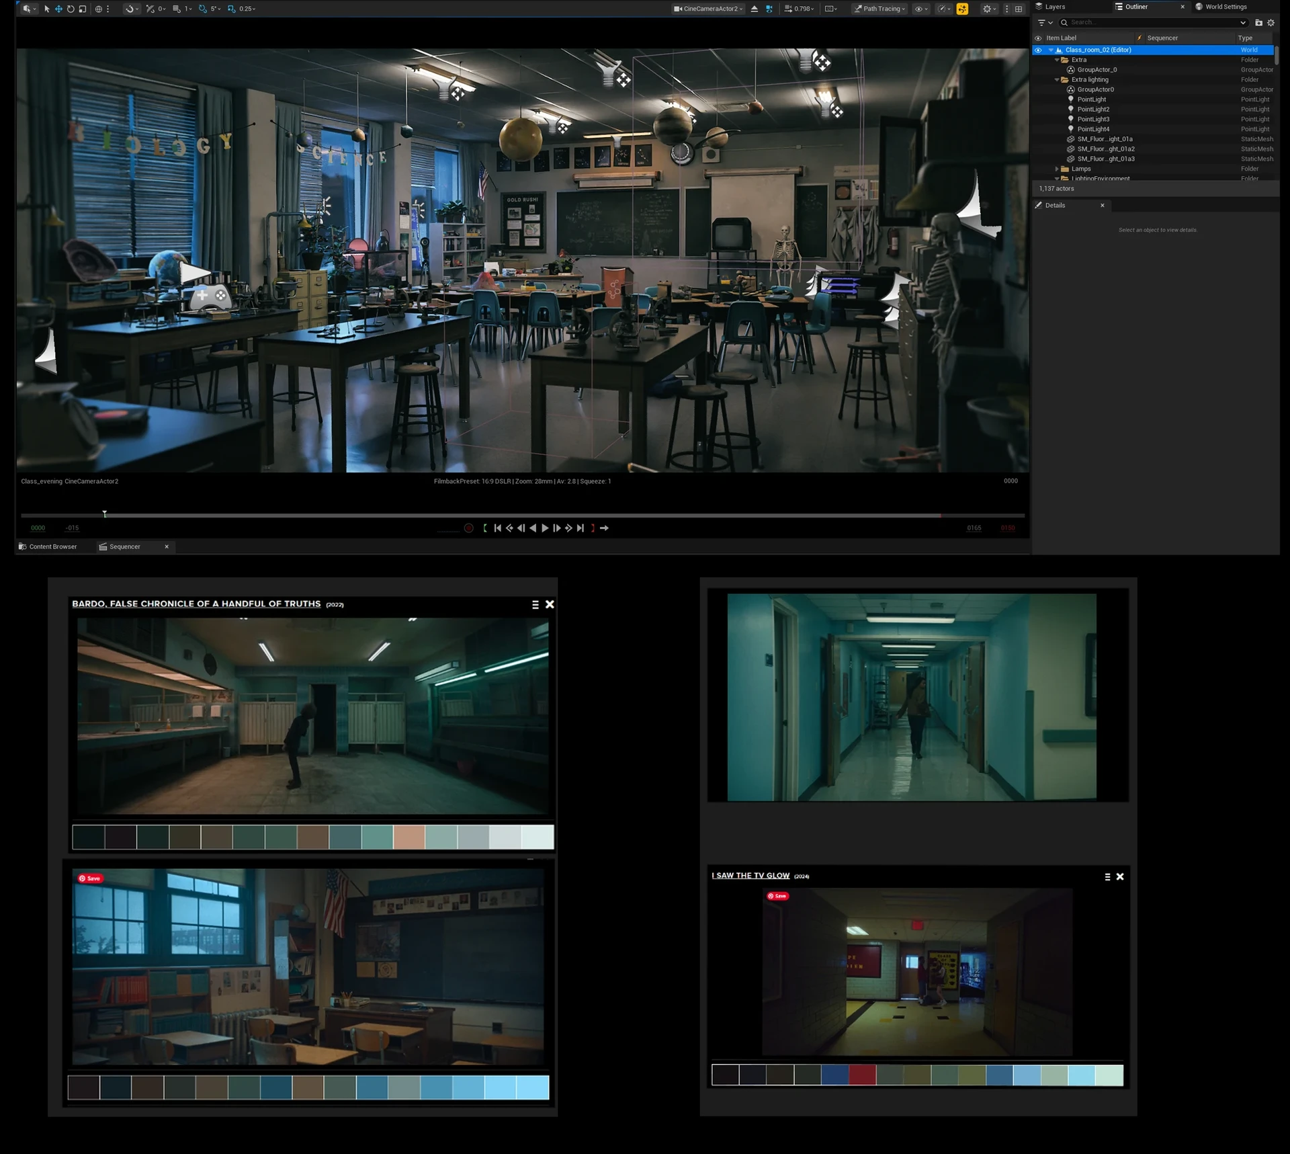
Task: Play the sequence forward
Action: pos(545,528)
